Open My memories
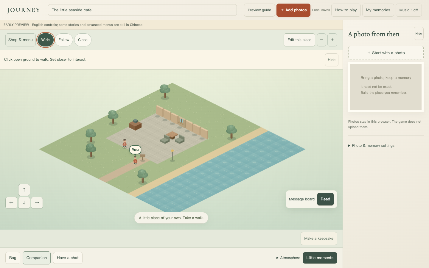429x268 pixels. pyautogui.click(x=378, y=10)
